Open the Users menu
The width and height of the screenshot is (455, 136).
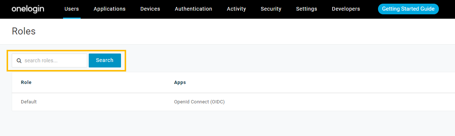tap(71, 9)
